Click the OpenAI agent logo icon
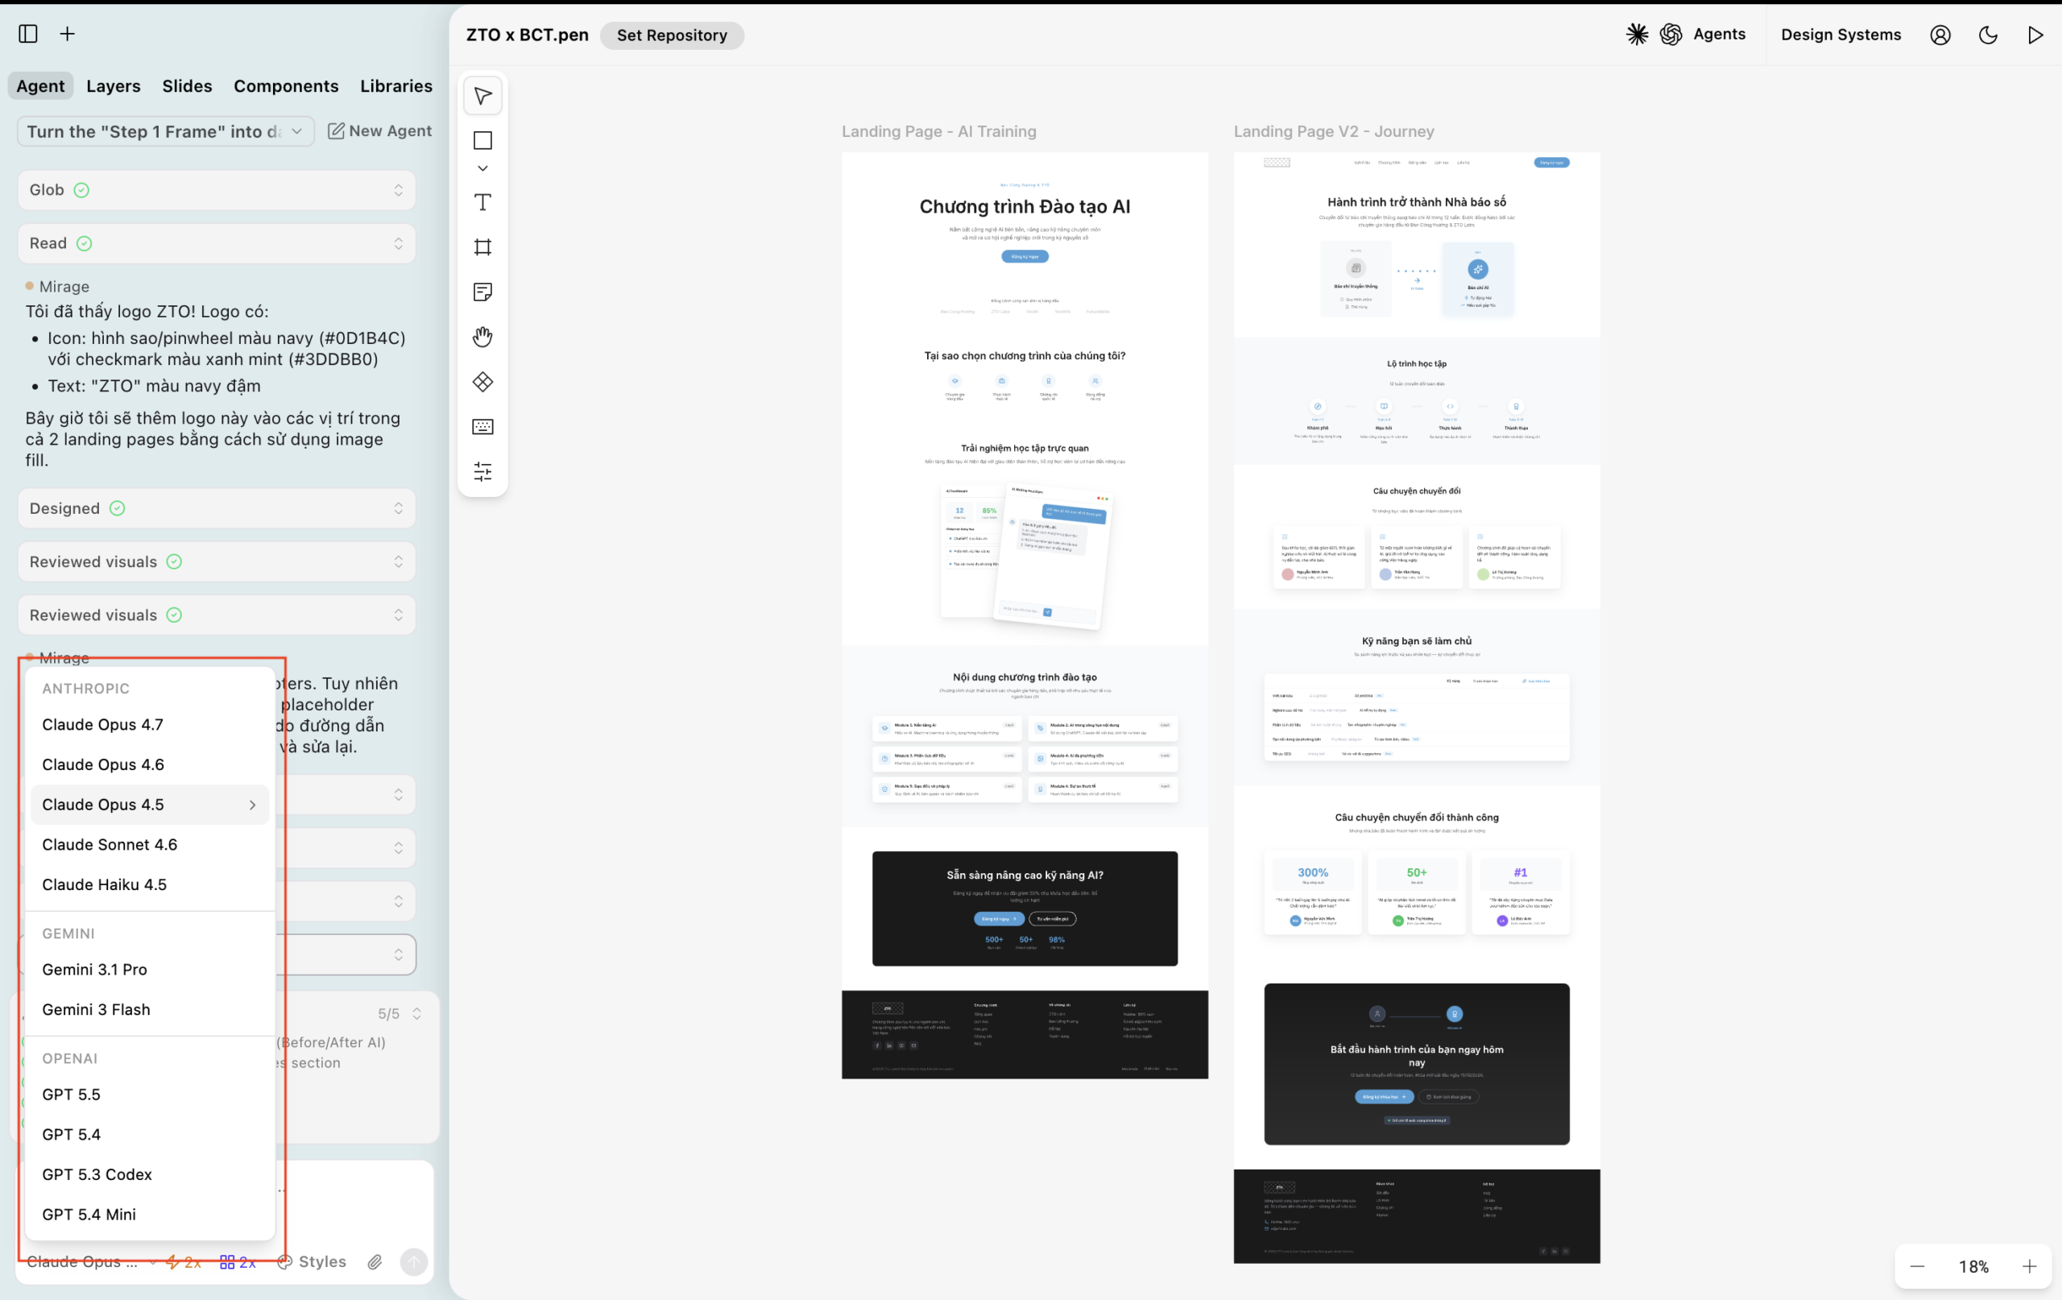The image size is (2062, 1300). tap(1671, 35)
